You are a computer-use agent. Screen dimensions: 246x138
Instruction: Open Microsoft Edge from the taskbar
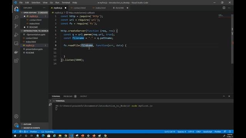click(43, 136)
